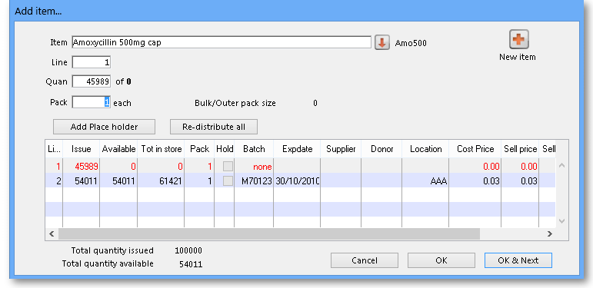This screenshot has width=593, height=288.
Task: Click the Donor column header
Action: [382, 149]
